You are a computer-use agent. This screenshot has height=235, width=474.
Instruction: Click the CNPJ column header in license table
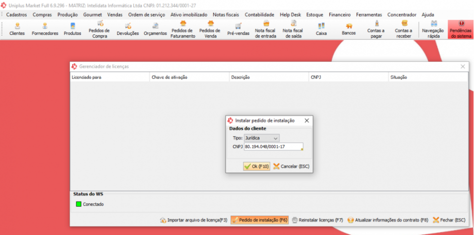point(349,77)
